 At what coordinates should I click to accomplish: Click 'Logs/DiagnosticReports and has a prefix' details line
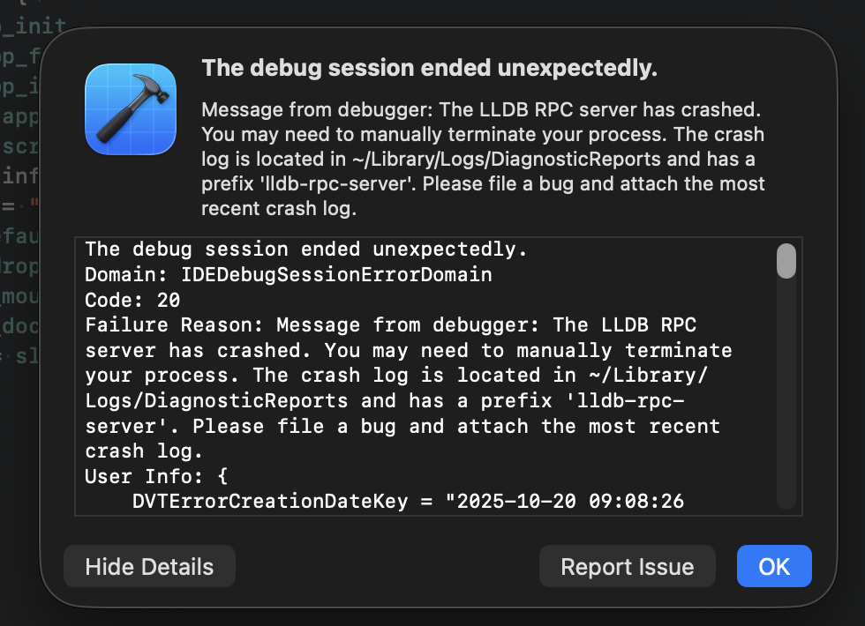coord(388,401)
